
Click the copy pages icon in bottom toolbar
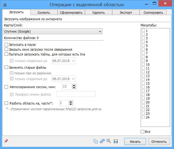[96, 141]
